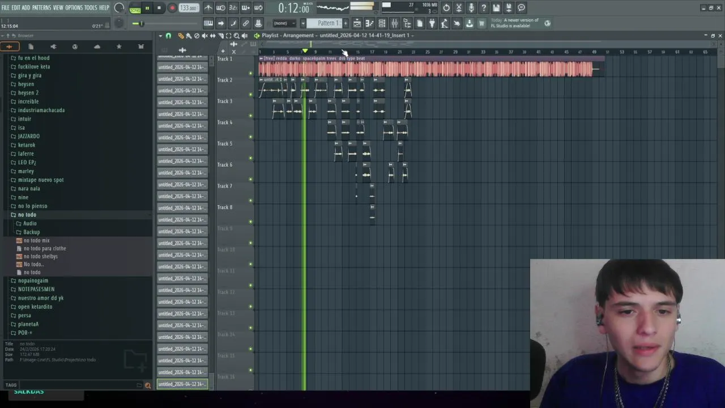
Task: Open the project picker pages icon
Action: (x=420, y=23)
